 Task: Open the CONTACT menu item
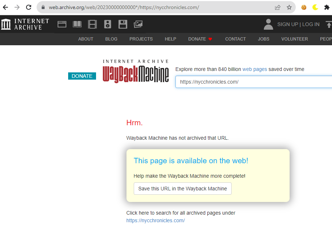236,39
